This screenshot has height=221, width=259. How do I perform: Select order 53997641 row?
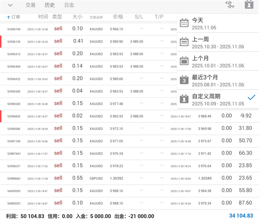coord(129,153)
